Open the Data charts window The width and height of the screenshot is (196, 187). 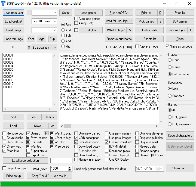click(149, 30)
